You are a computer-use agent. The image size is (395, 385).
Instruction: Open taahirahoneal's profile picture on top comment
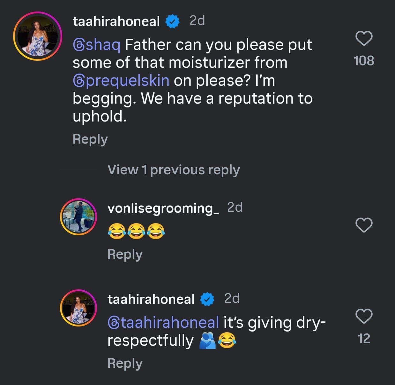coord(37,36)
